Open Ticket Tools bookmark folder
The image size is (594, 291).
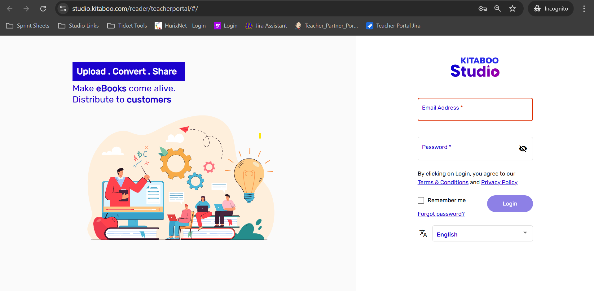click(x=127, y=26)
